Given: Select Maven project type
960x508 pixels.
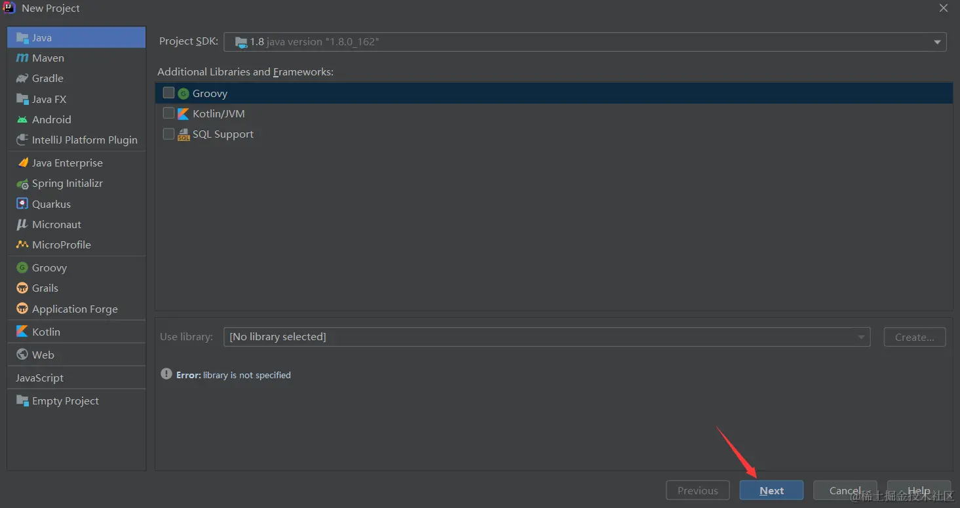Looking at the screenshot, I should click(x=76, y=58).
